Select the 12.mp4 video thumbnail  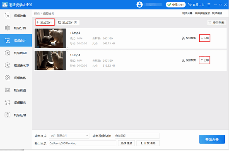(x=50, y=60)
